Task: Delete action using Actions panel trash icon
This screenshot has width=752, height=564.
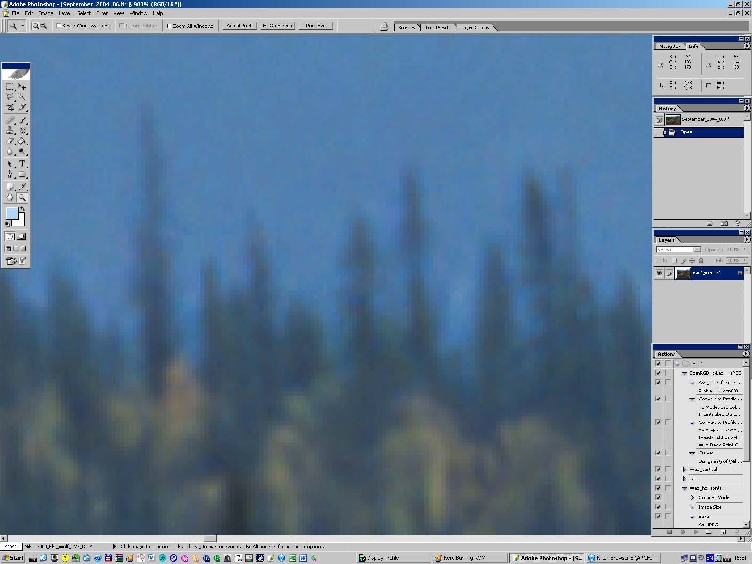Action: point(737,532)
